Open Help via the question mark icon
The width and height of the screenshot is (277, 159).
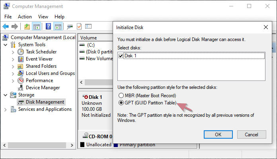click(48, 27)
